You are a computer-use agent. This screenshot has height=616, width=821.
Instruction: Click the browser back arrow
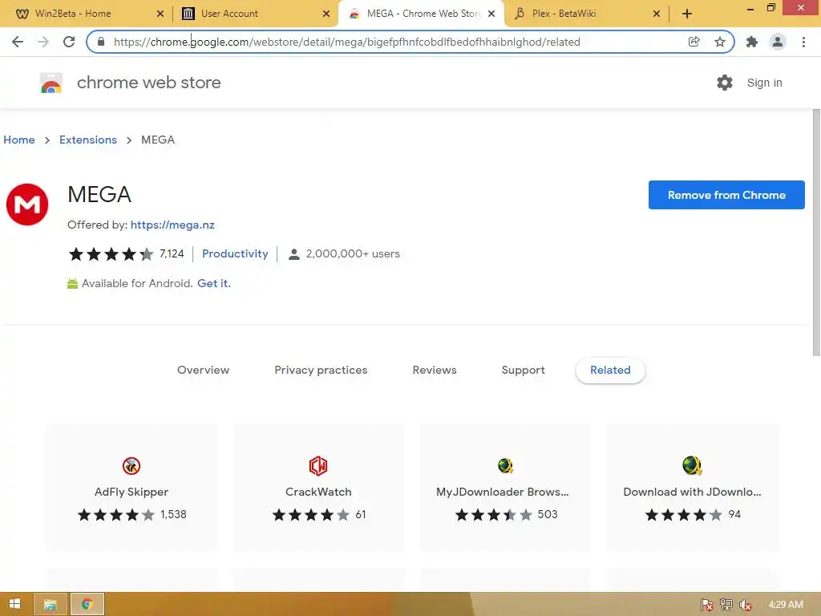18,42
